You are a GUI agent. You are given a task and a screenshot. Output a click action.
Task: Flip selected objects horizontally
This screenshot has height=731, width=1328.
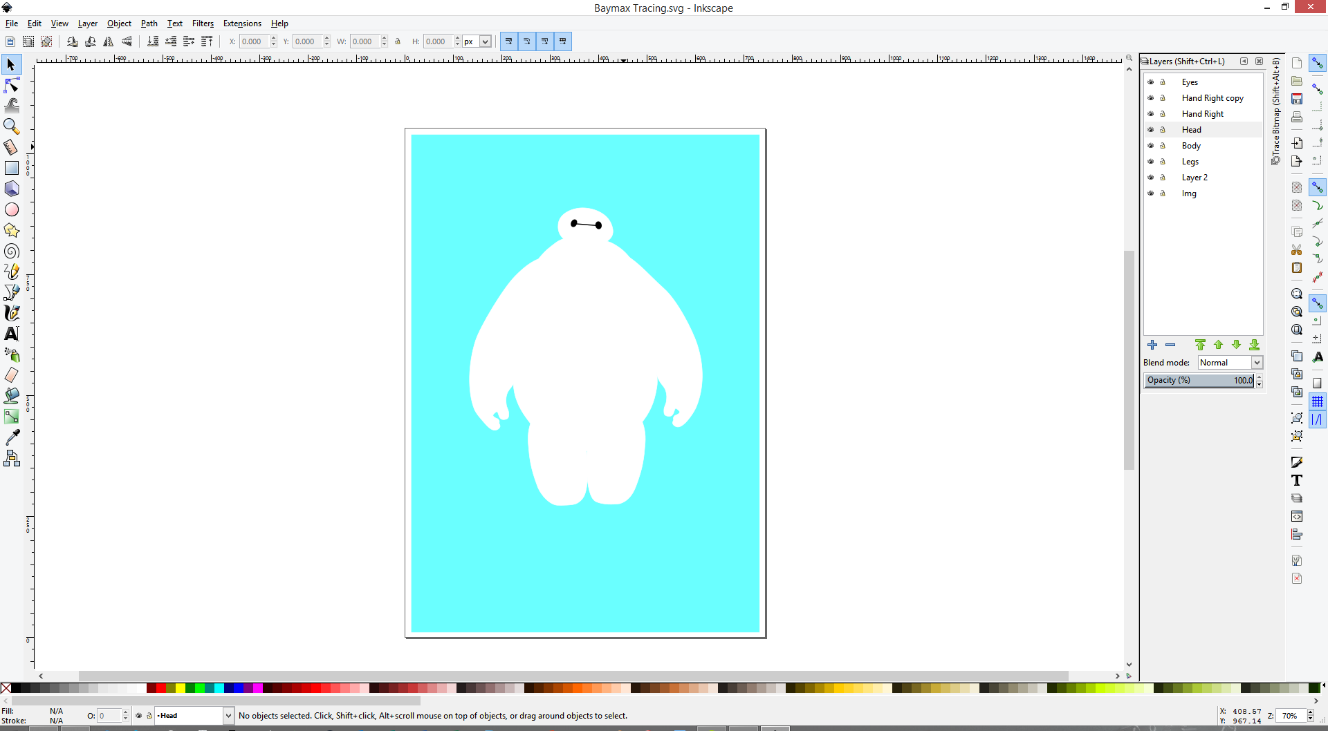tap(109, 41)
